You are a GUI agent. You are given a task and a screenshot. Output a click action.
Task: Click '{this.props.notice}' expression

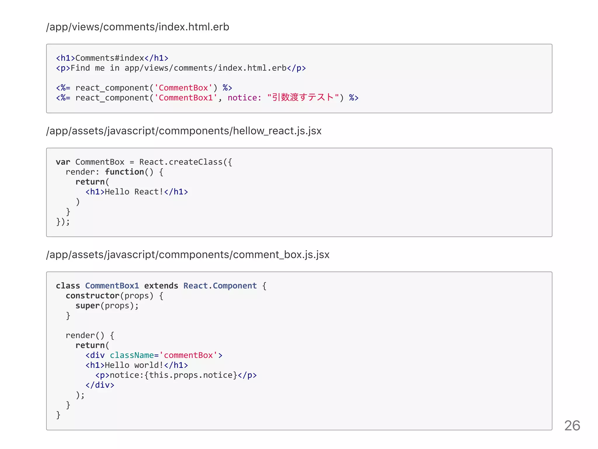[x=191, y=375]
